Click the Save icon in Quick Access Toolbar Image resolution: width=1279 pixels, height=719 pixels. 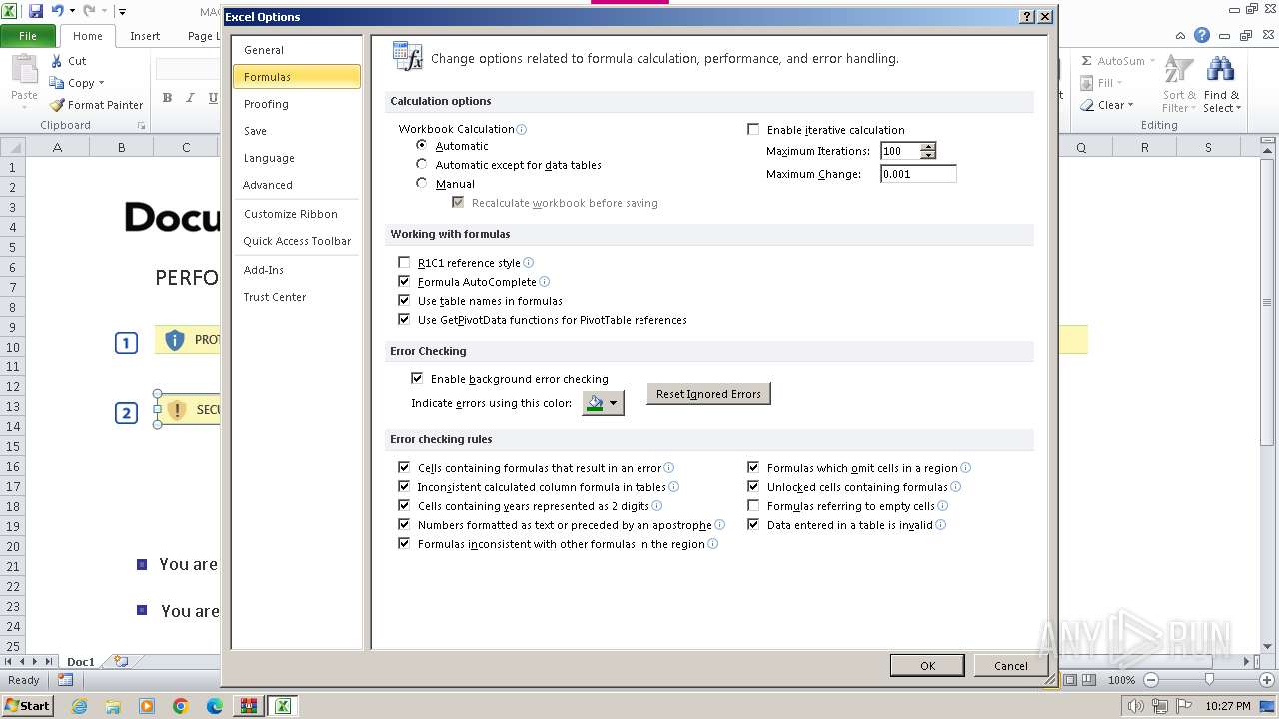(x=36, y=11)
